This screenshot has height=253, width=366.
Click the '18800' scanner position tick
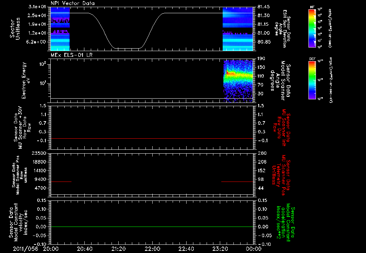pos(39,162)
